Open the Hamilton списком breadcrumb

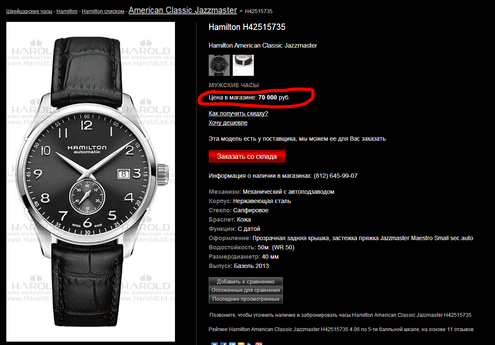click(103, 11)
